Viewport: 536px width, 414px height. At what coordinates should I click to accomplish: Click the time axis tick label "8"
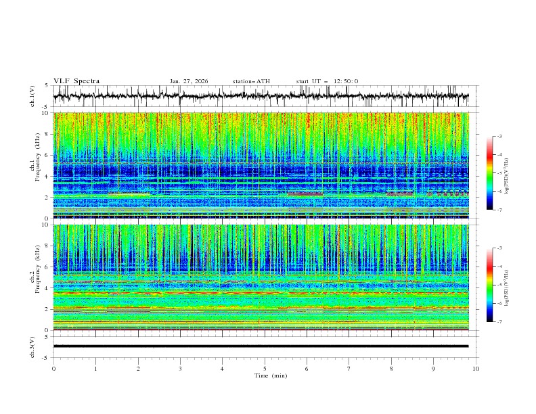pyautogui.click(x=391, y=369)
